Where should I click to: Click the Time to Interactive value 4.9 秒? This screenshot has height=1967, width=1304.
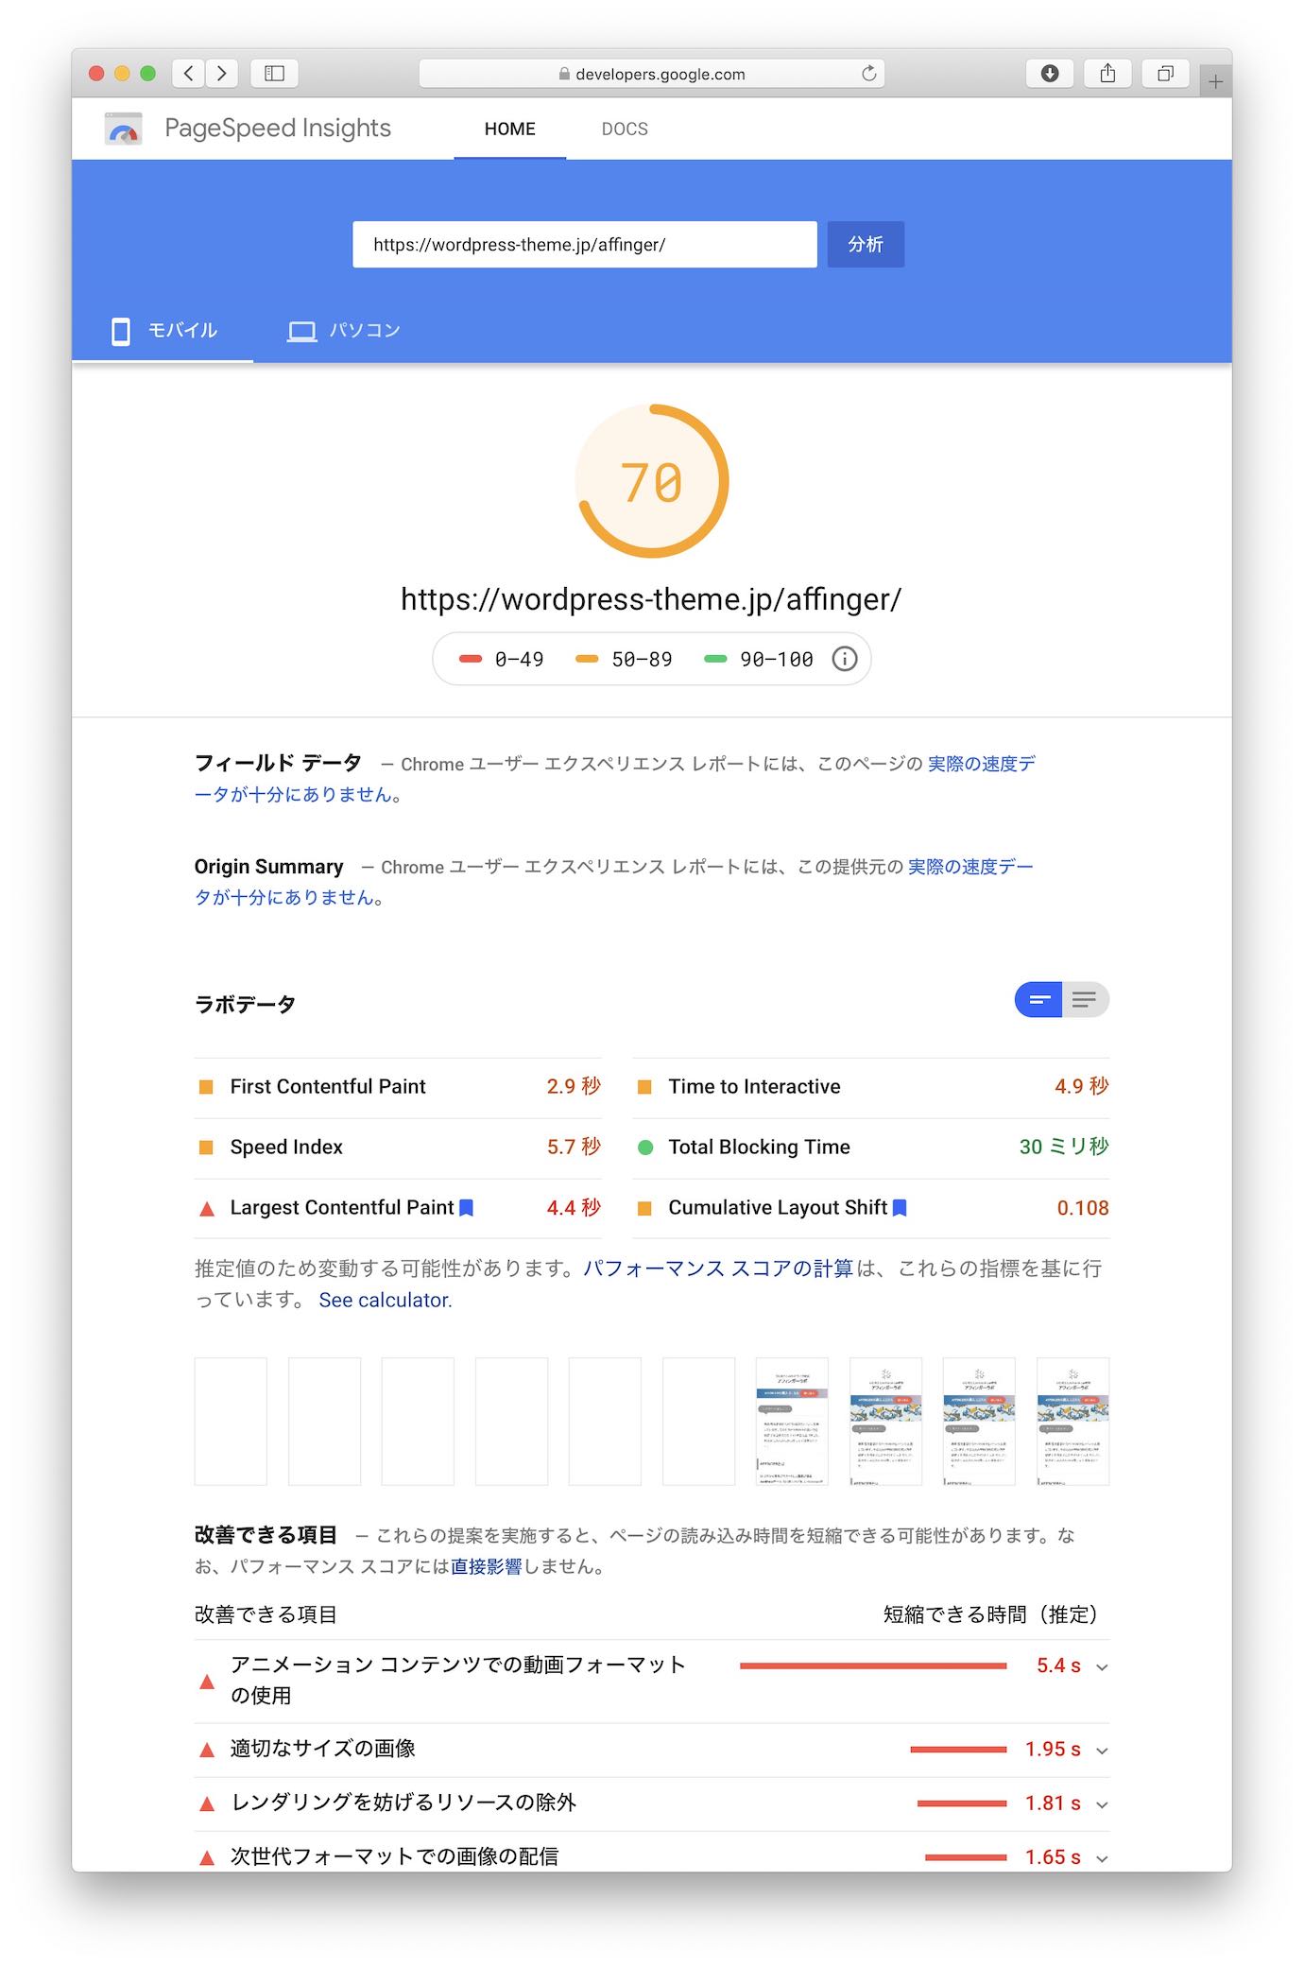[1082, 1086]
